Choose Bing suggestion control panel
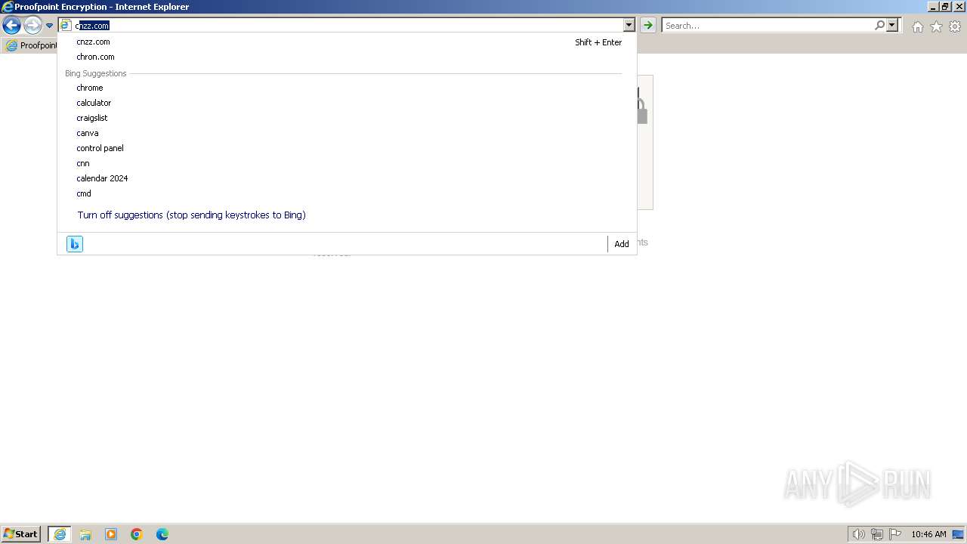 click(x=348, y=148)
